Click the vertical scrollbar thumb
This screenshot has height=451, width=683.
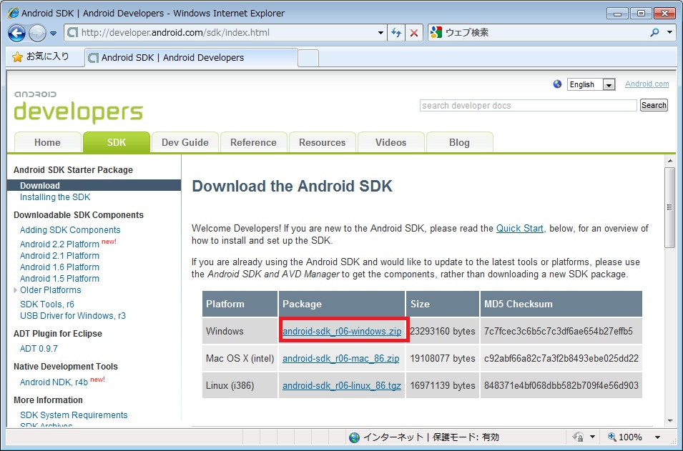pos(669,208)
